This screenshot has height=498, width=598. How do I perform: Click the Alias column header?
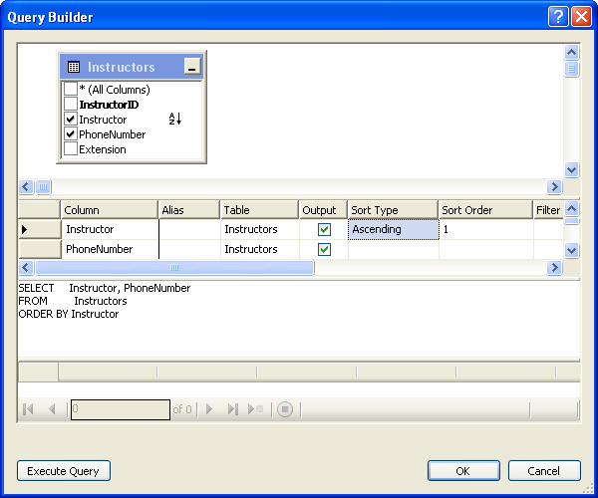(189, 210)
